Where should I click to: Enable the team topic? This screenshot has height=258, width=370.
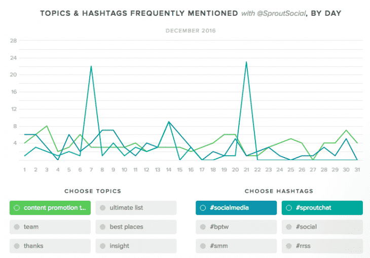[50, 227]
